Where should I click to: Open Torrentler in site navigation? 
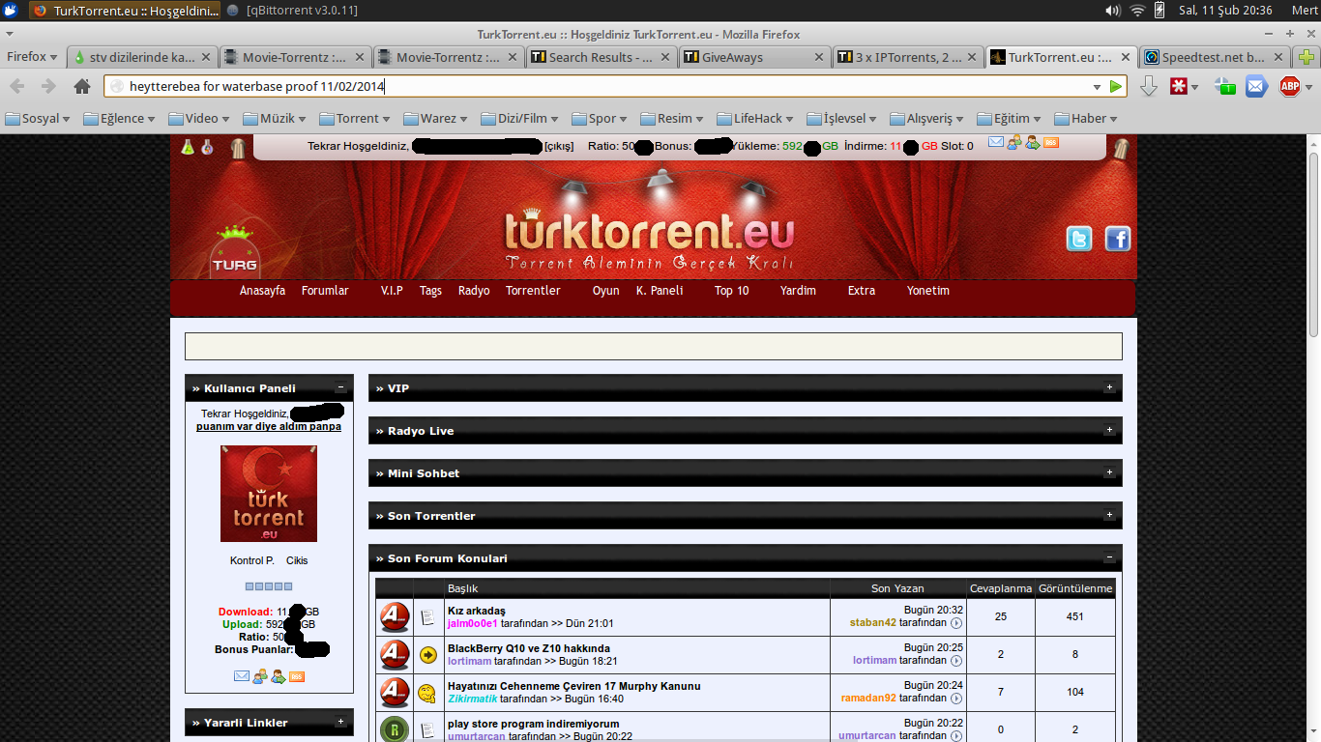click(x=533, y=291)
